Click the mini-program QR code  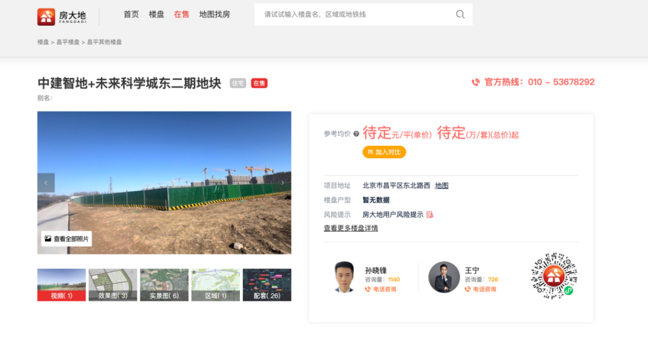pyautogui.click(x=554, y=275)
